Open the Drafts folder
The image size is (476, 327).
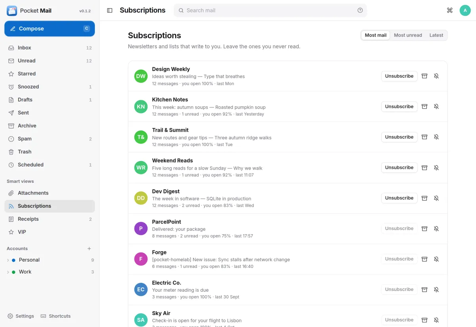(x=50, y=100)
